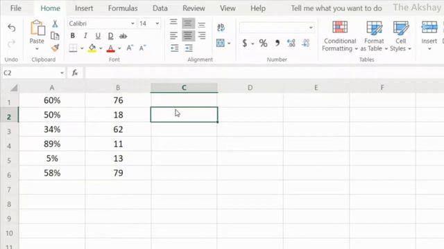Click the formula bar input
This screenshot has width=444, height=249.
[264, 73]
